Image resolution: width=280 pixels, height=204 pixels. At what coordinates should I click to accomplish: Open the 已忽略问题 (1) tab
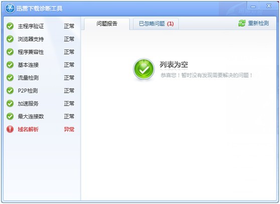pos(156,24)
